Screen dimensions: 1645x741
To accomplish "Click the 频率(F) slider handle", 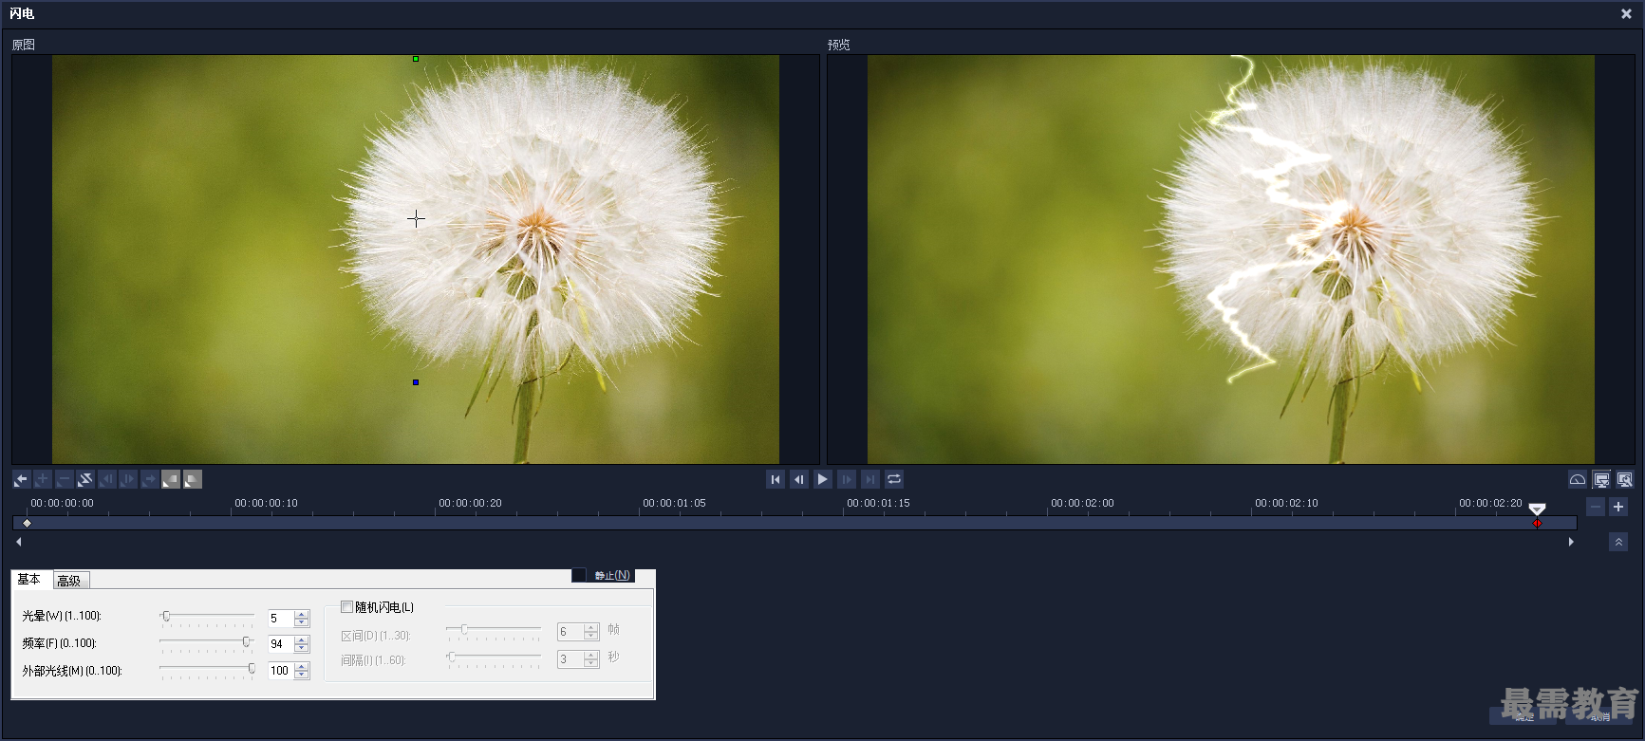I will coord(247,642).
